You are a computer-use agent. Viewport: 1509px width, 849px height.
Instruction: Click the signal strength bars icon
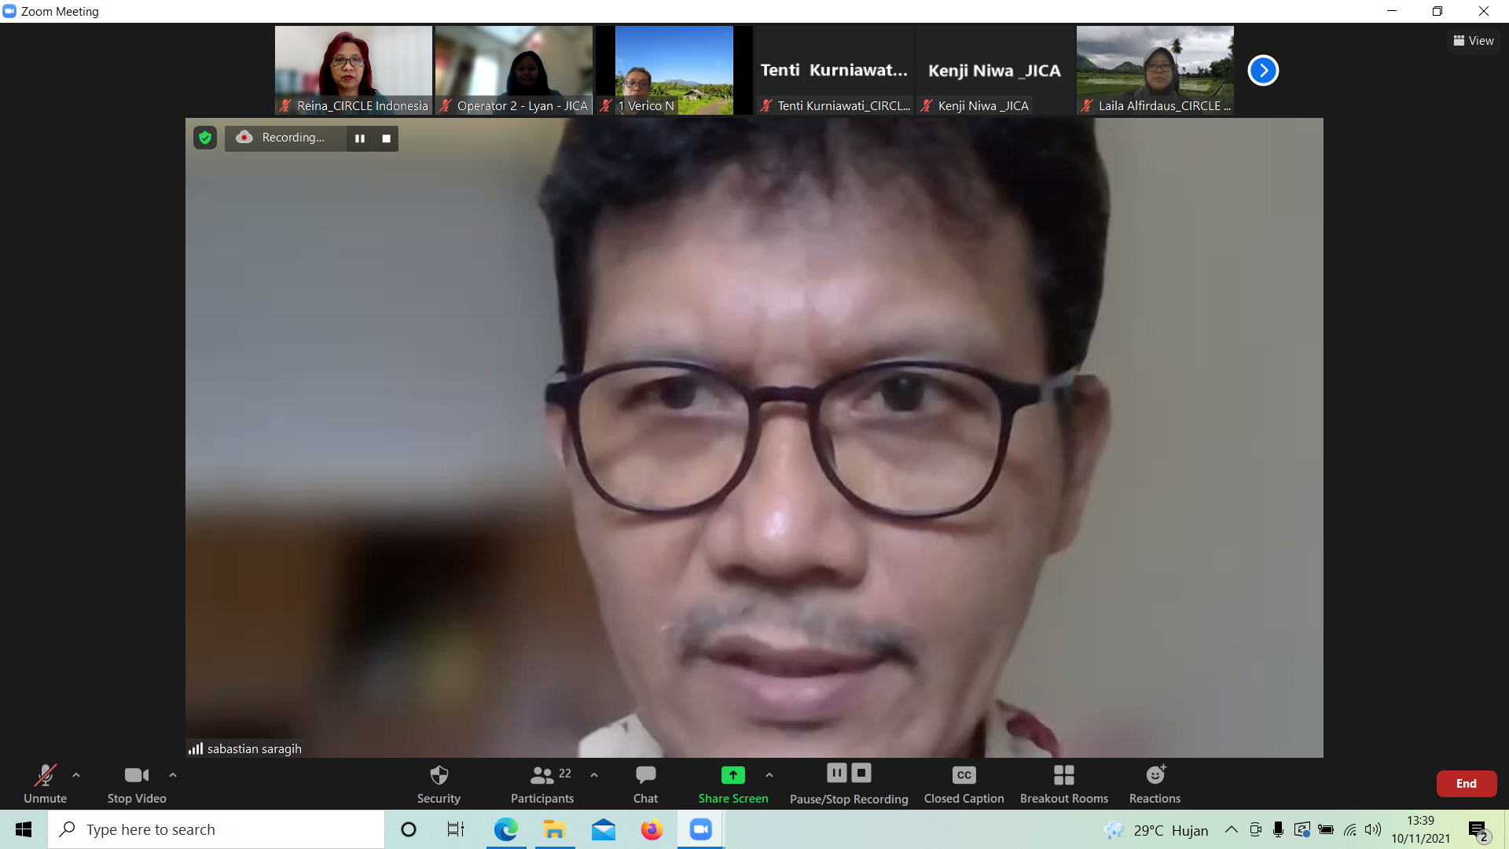tap(196, 748)
